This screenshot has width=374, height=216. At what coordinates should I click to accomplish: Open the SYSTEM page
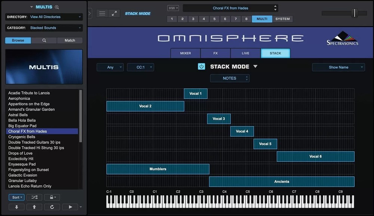pyautogui.click(x=283, y=19)
